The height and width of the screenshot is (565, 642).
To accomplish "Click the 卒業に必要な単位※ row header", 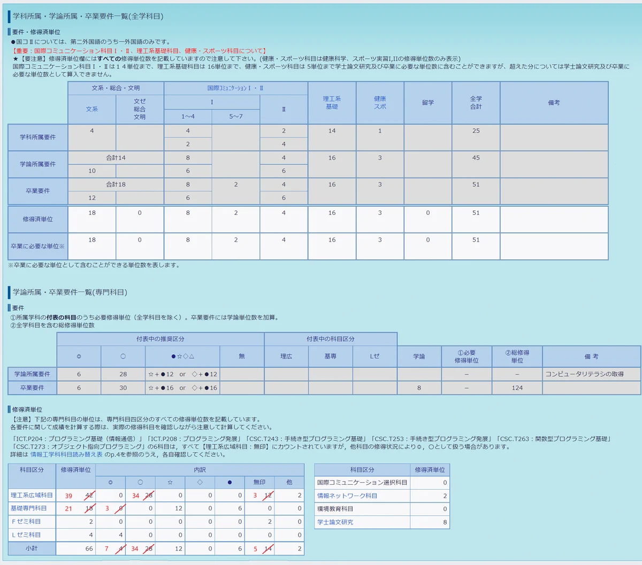I will click(37, 246).
